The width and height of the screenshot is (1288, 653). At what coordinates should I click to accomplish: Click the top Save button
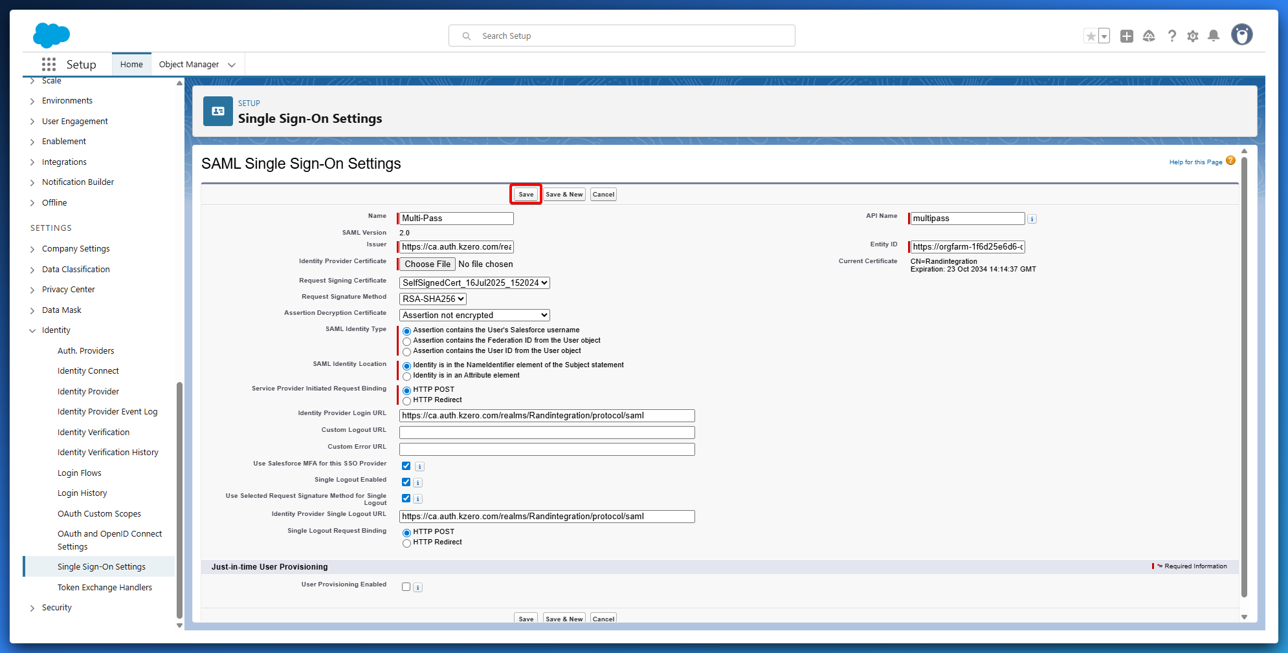pos(526,194)
